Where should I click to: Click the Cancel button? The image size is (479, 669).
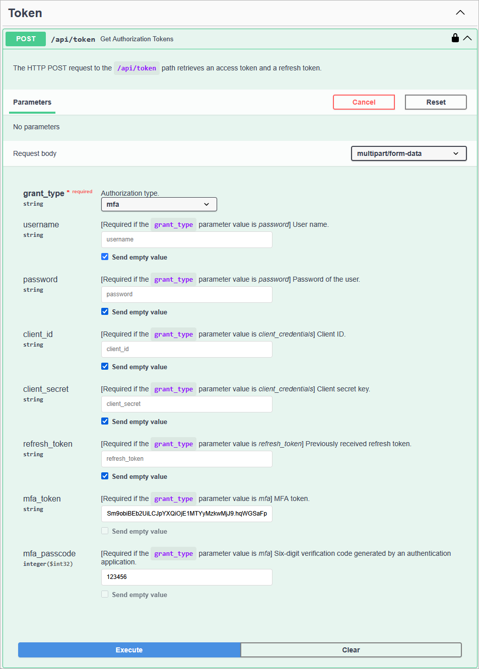[364, 102]
